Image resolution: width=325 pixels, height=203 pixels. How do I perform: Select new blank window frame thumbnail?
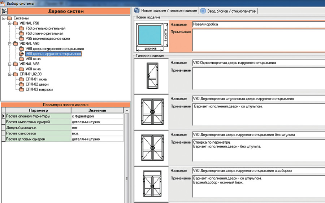pos(152,36)
